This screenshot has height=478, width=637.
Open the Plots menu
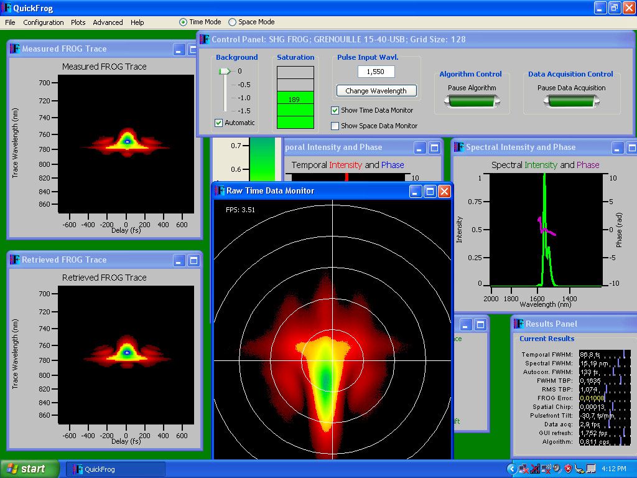pos(78,22)
